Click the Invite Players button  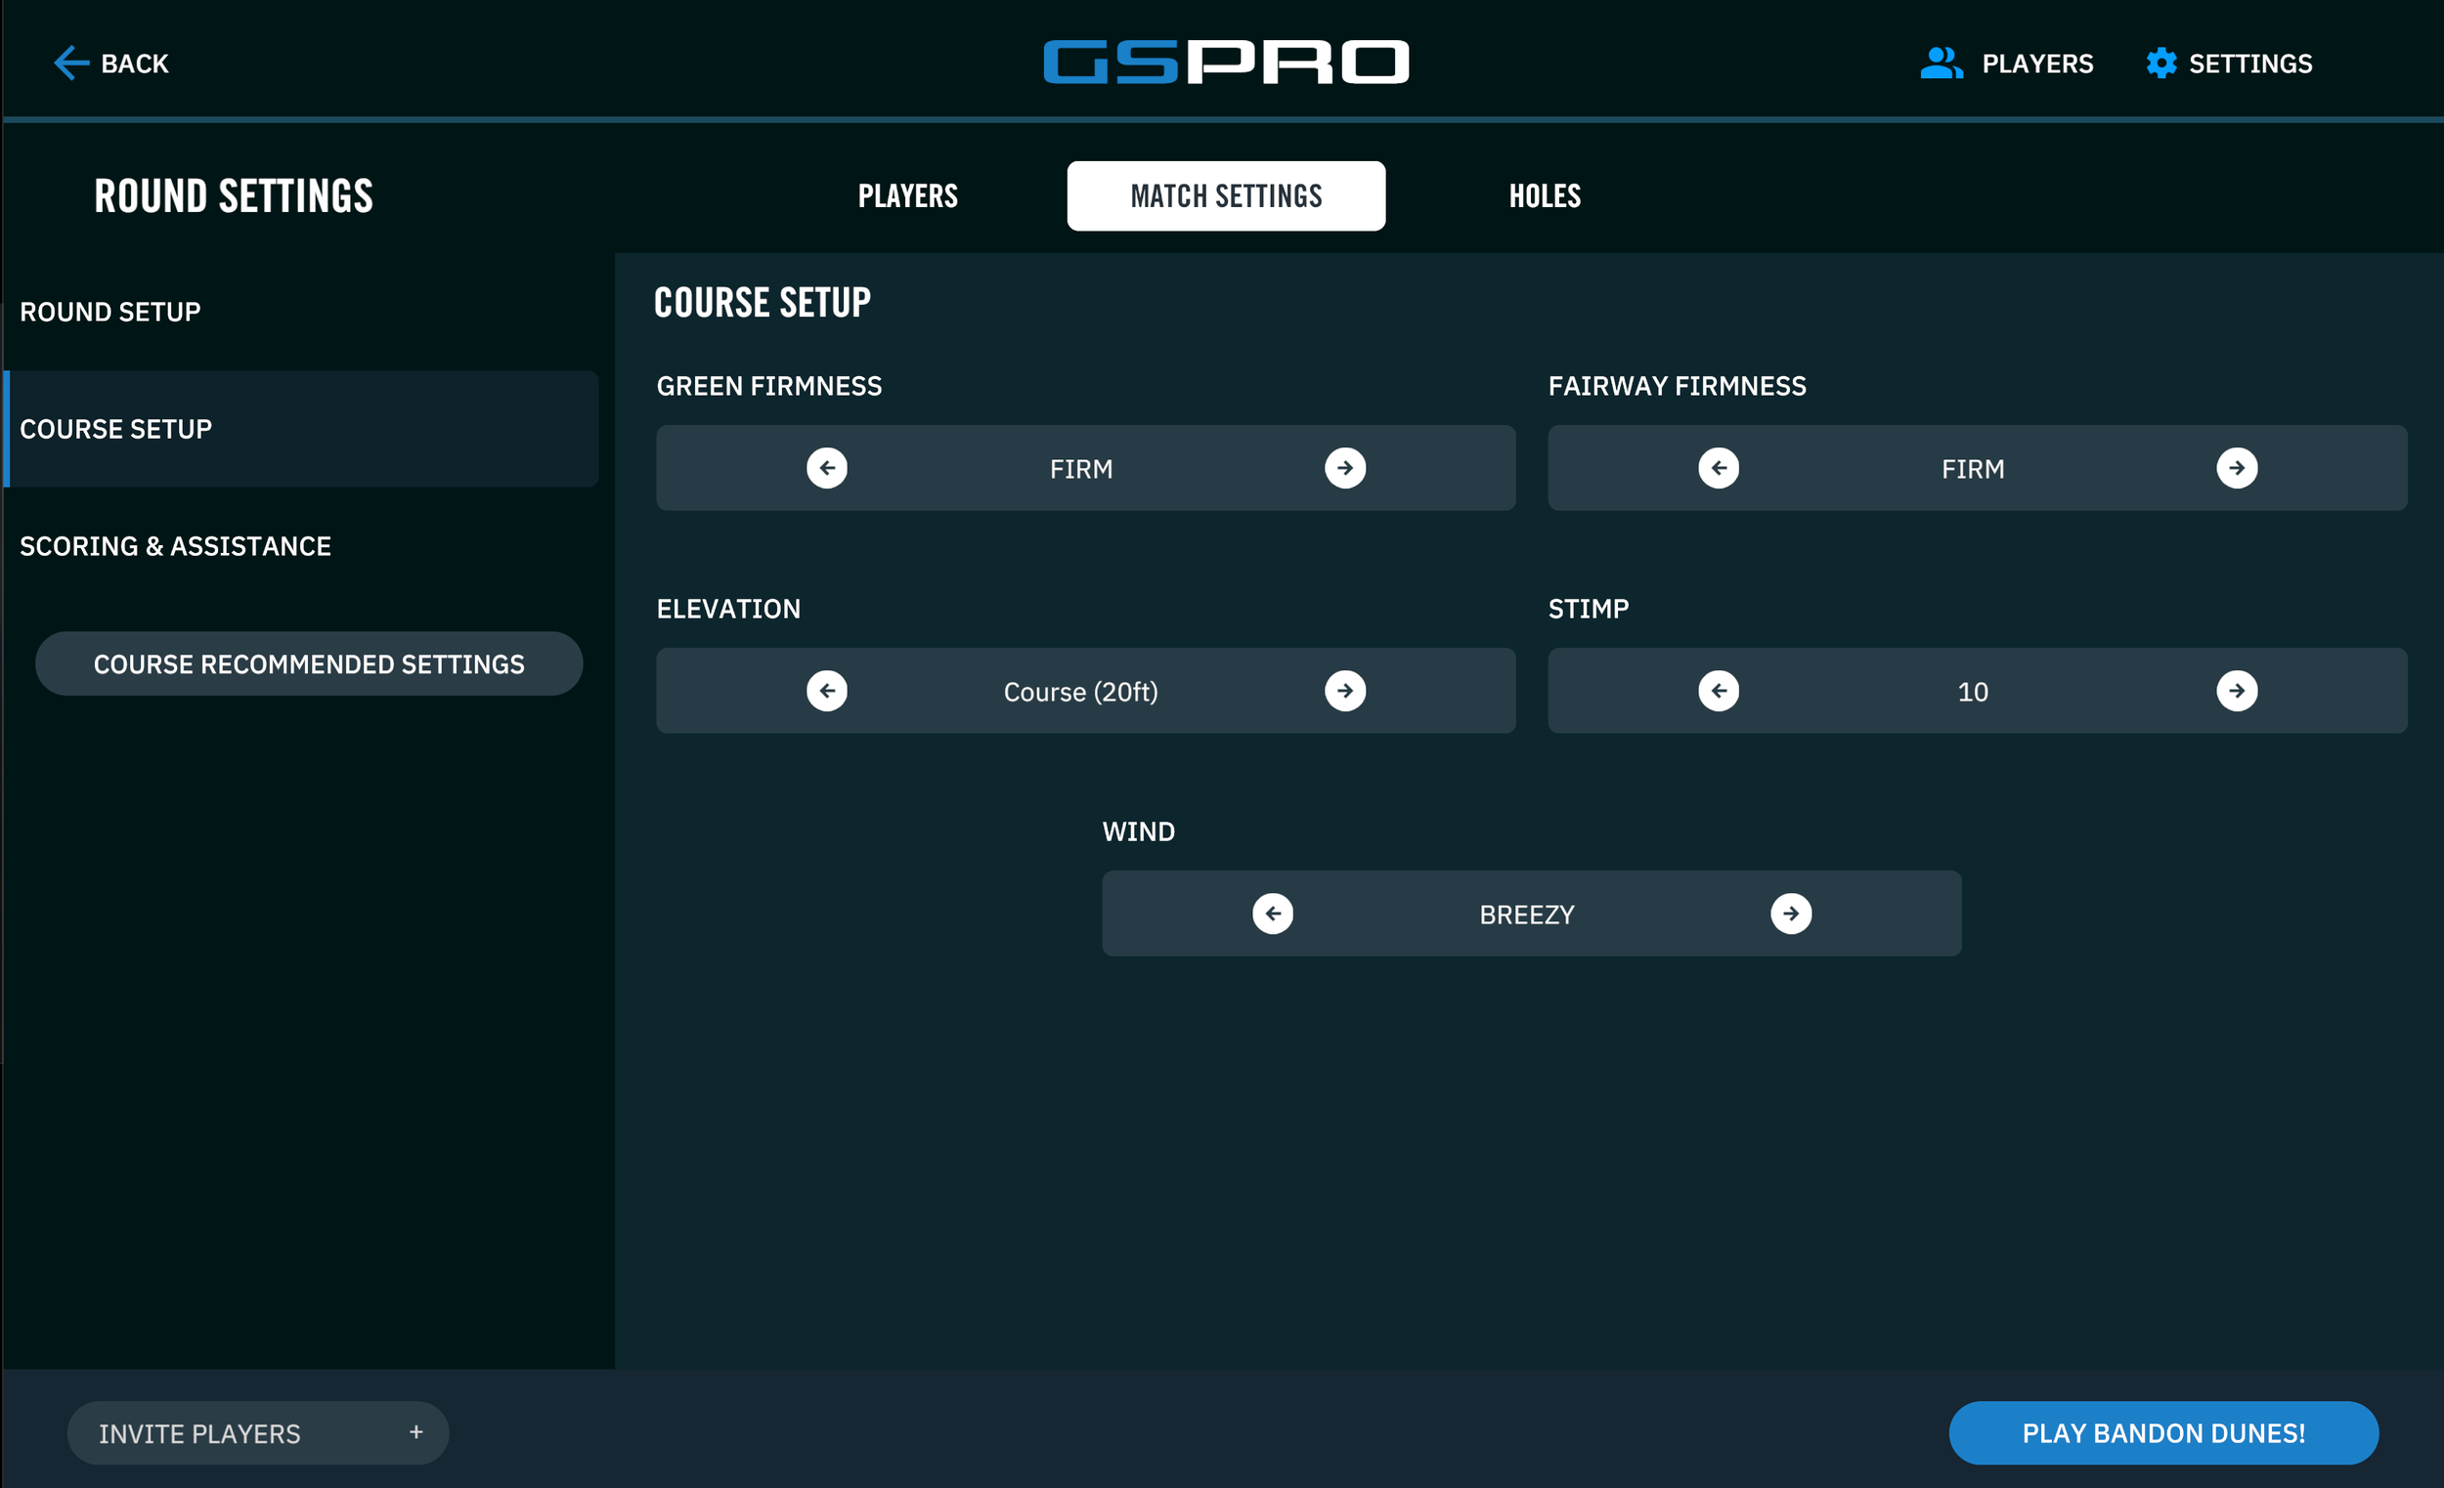tap(258, 1432)
